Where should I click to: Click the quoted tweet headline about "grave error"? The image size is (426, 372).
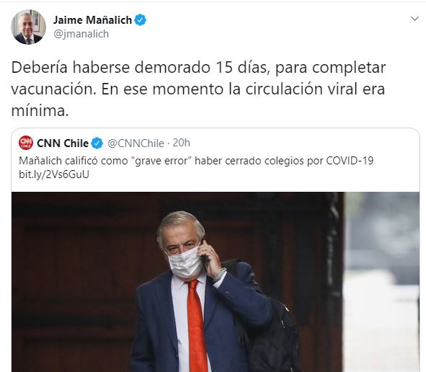click(x=196, y=161)
